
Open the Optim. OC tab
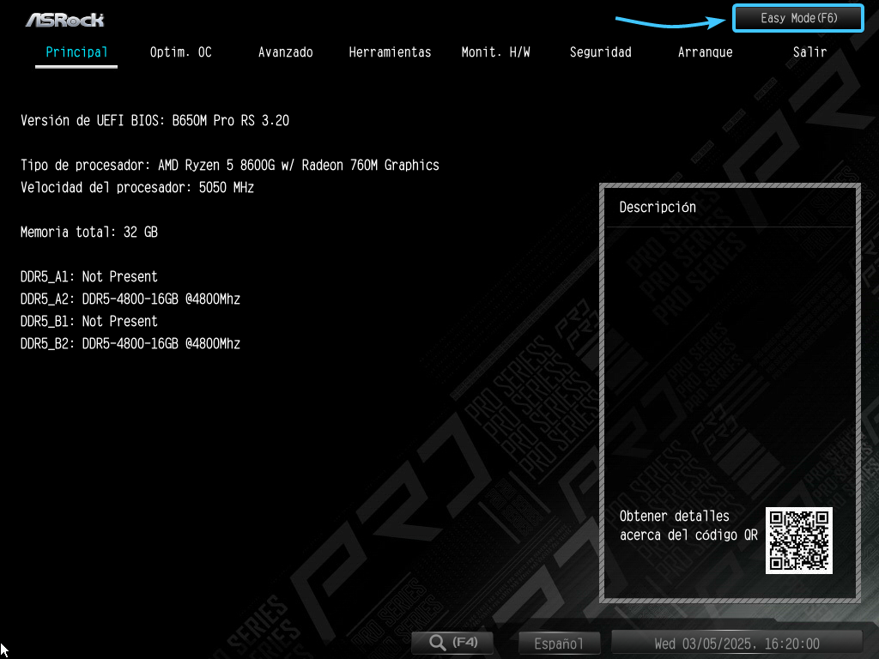[180, 52]
